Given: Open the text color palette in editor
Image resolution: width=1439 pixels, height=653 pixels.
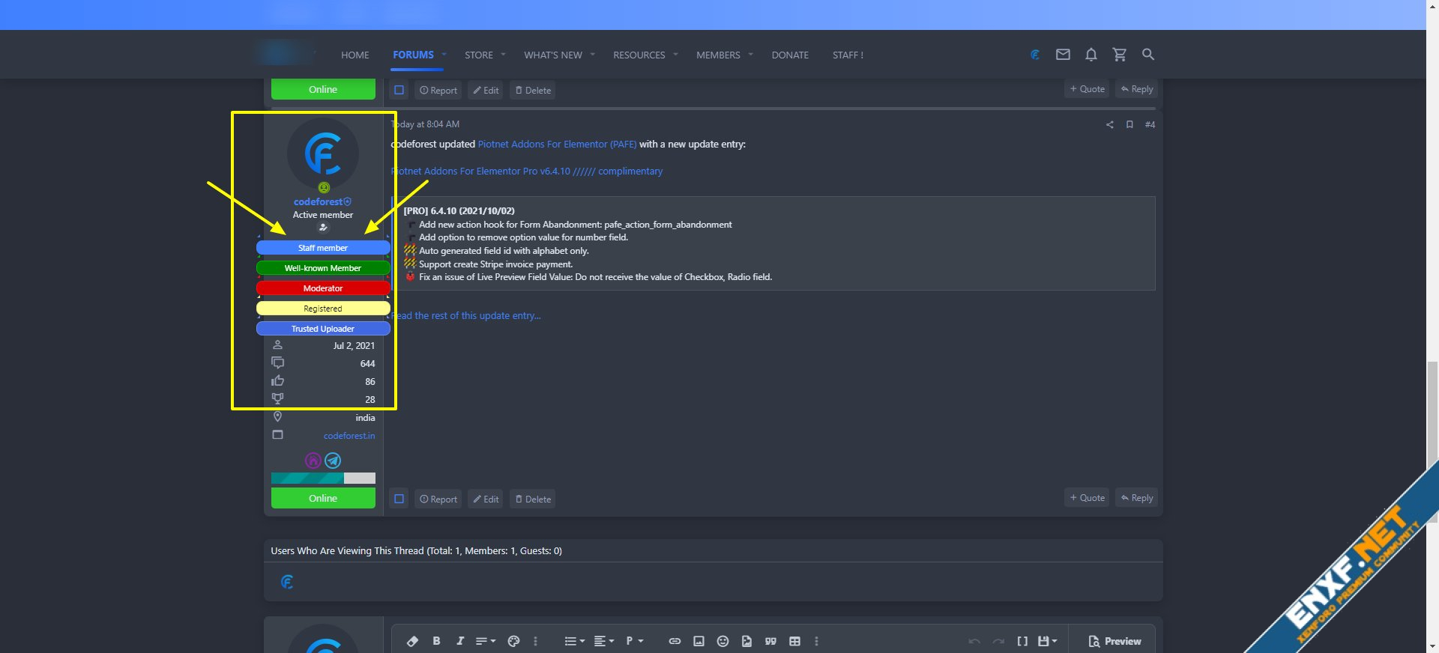Looking at the screenshot, I should 513,641.
